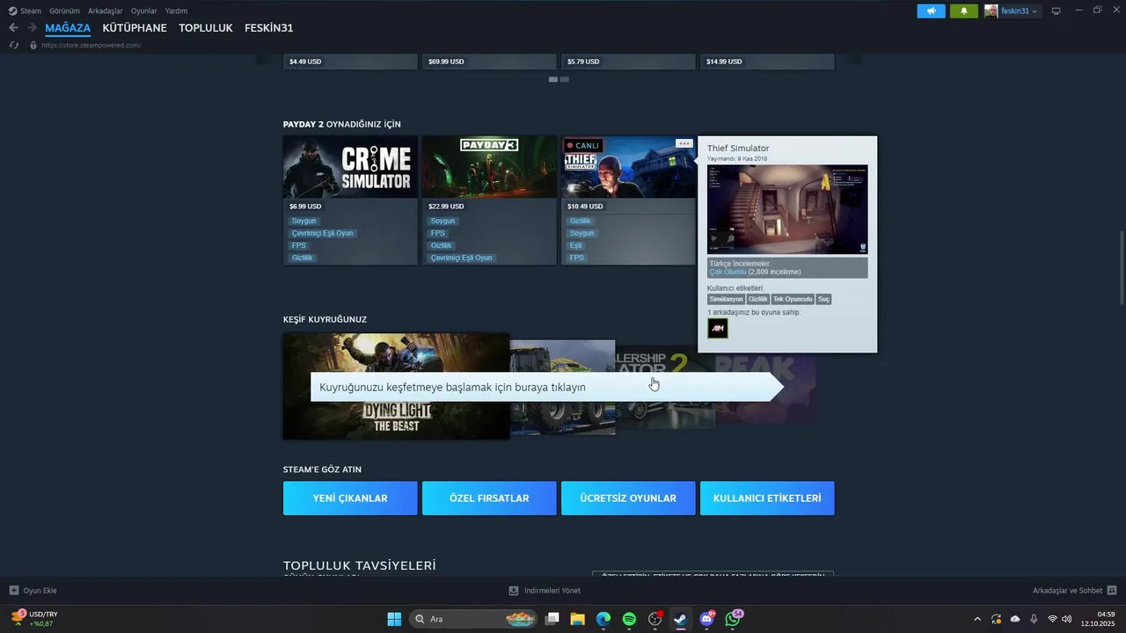This screenshot has height=633, width=1126.
Task: Switch to the MAĞAZA tab
Action: (68, 28)
